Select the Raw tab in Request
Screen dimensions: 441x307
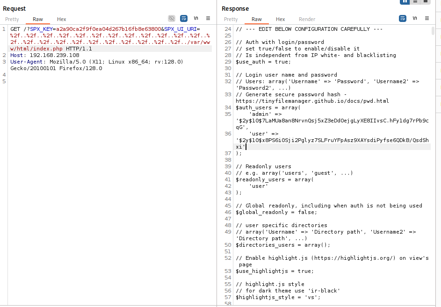[x=38, y=19]
